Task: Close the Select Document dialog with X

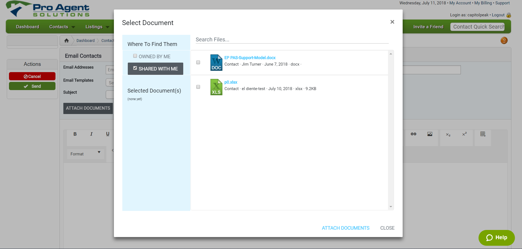Action: [x=392, y=22]
